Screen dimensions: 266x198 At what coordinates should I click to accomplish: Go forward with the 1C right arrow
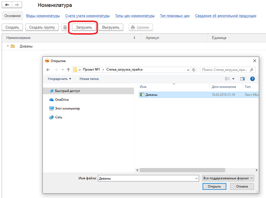tap(17, 5)
